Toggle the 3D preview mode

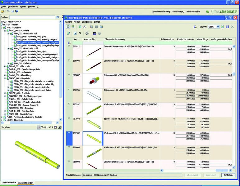click(x=42, y=127)
